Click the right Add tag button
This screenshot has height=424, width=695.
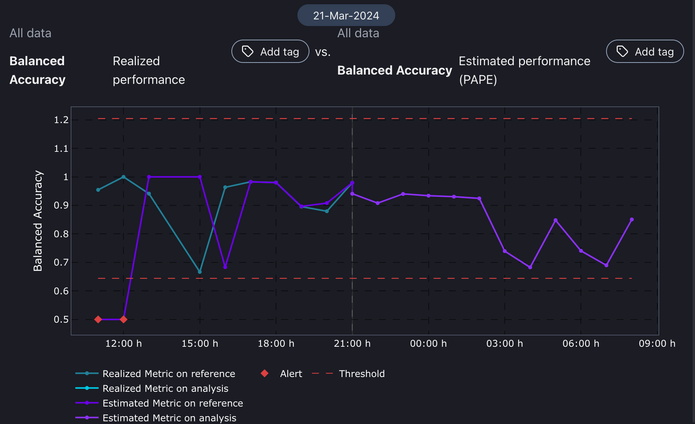[x=645, y=51]
